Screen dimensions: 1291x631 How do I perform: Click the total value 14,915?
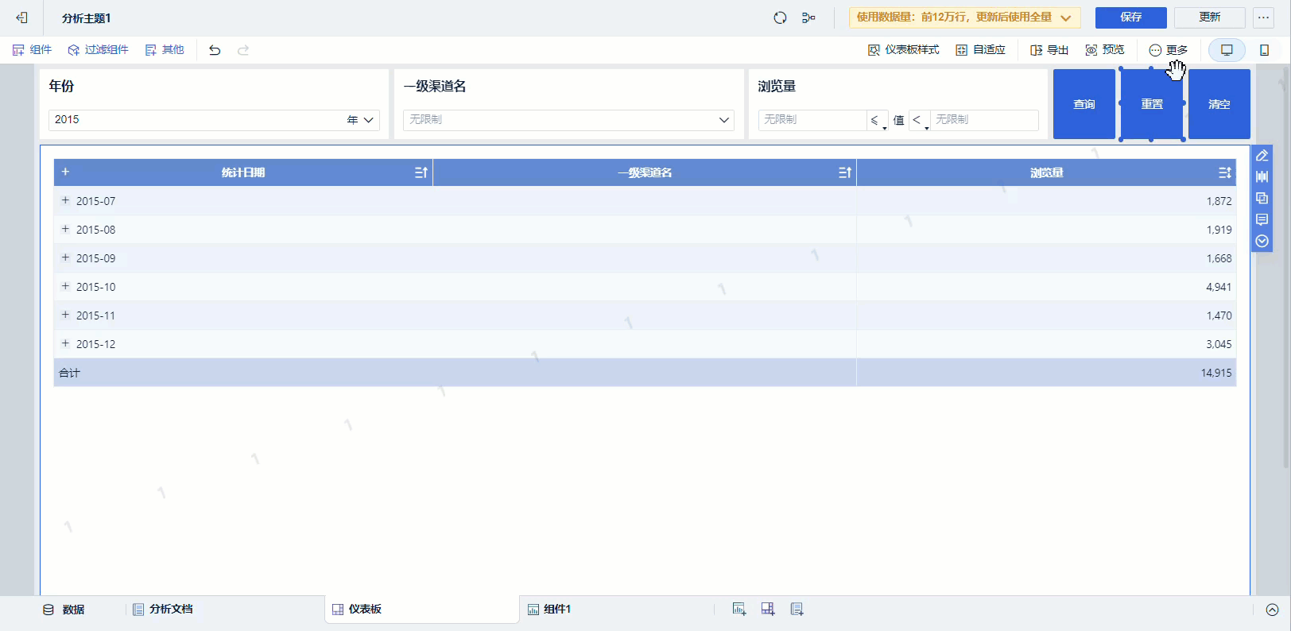click(x=1216, y=373)
